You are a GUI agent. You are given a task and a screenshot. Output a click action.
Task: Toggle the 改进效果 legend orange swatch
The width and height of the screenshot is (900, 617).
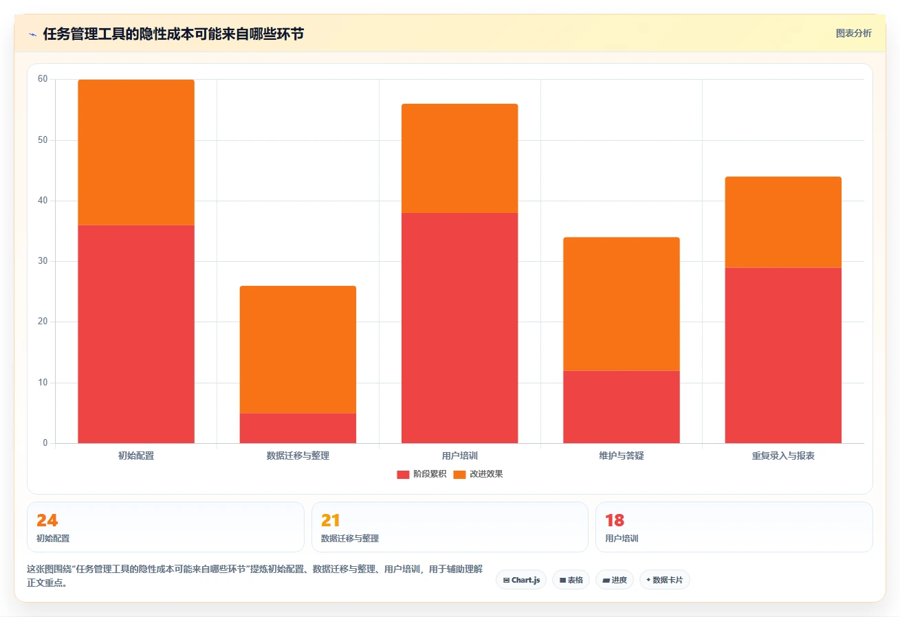[x=460, y=475]
